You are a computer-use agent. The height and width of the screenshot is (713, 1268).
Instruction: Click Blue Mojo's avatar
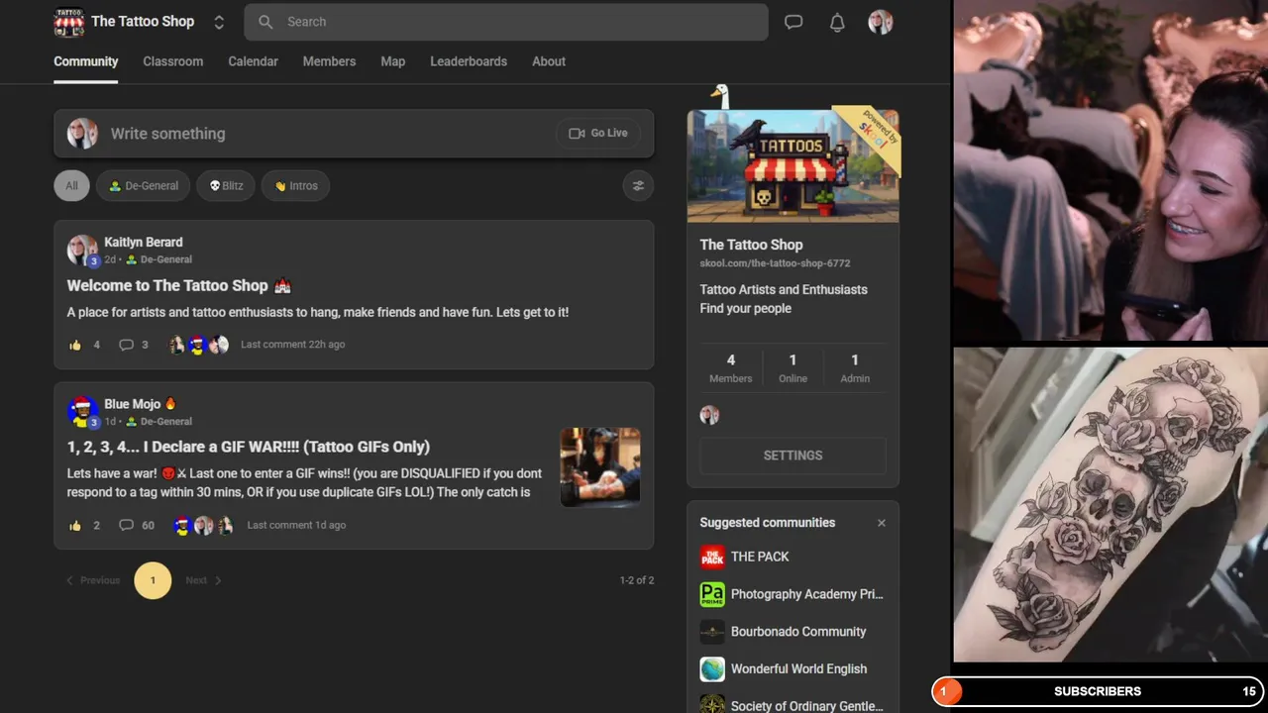[82, 412]
